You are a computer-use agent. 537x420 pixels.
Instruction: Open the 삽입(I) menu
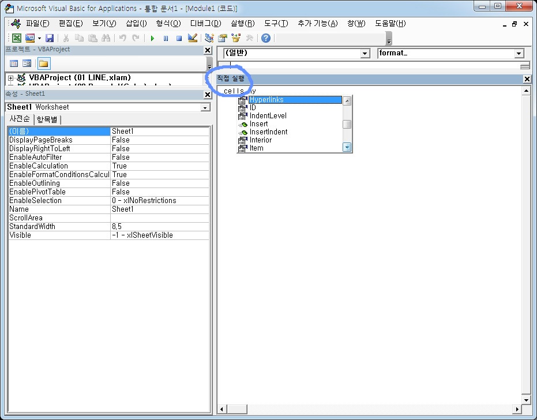136,23
